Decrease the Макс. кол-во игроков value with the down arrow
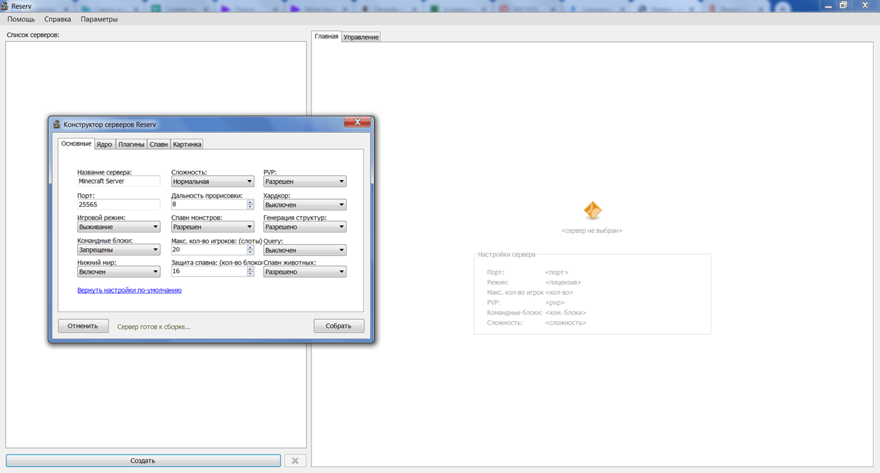880x473 pixels. pos(250,252)
